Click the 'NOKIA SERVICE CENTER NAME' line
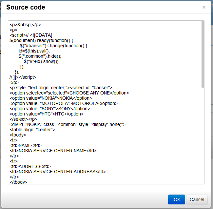The height and width of the screenshot is (209, 213). click(x=53, y=151)
